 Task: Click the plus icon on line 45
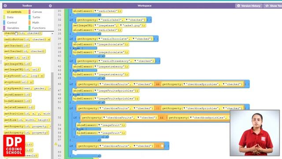pos(103,78)
